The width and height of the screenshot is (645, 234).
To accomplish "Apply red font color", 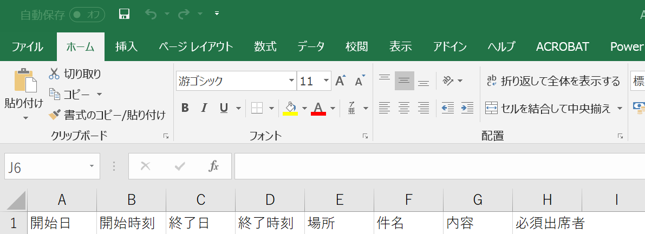I will click(318, 109).
